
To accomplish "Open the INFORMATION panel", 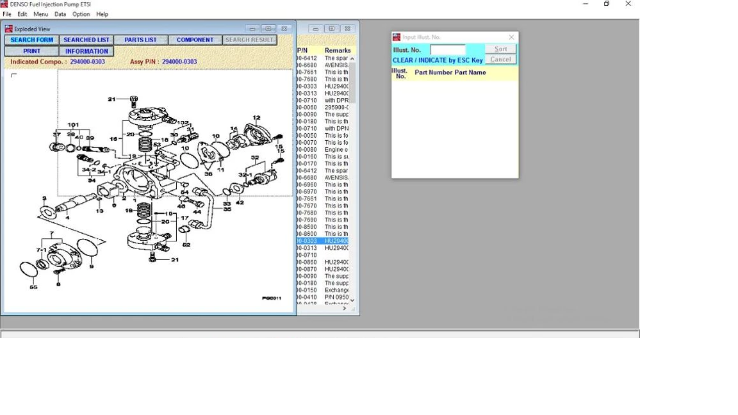I will click(86, 51).
